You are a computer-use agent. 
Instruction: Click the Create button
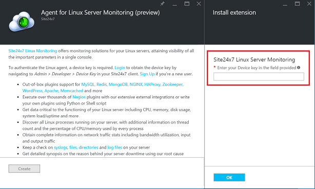[x=24, y=169]
